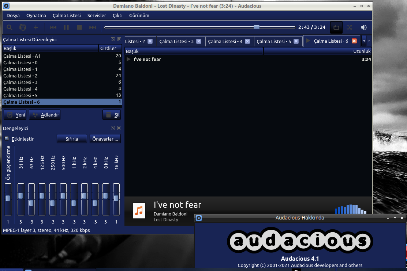Close the Listesi - 2 tab
407x271 pixels.
pos(150,41)
